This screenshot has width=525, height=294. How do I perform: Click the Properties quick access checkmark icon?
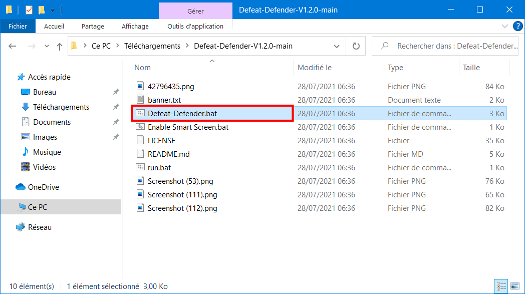point(29,10)
